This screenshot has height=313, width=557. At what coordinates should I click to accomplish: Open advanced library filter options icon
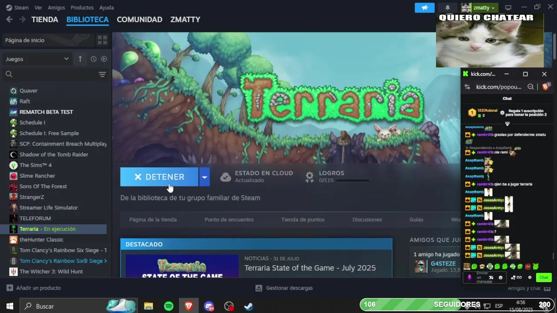pyautogui.click(x=102, y=74)
